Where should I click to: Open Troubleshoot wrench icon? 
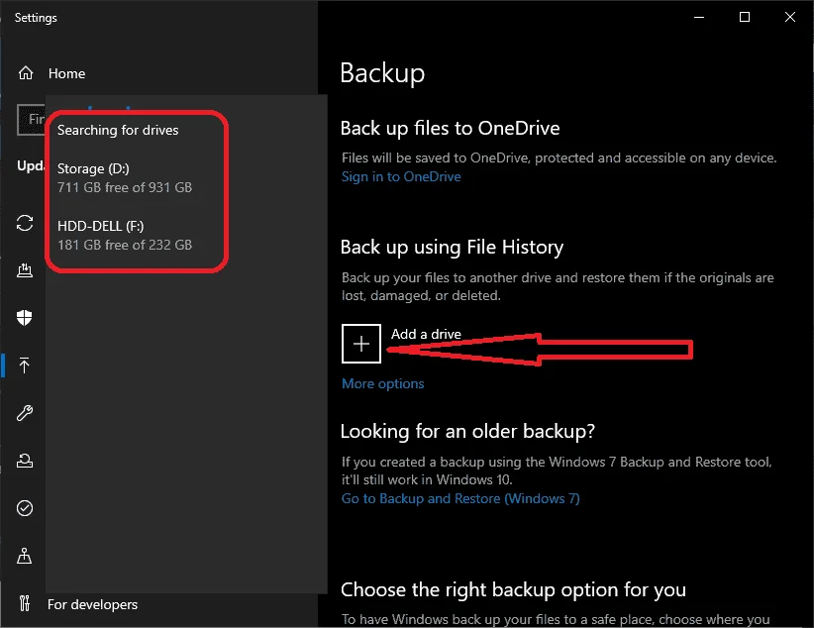coord(25,413)
